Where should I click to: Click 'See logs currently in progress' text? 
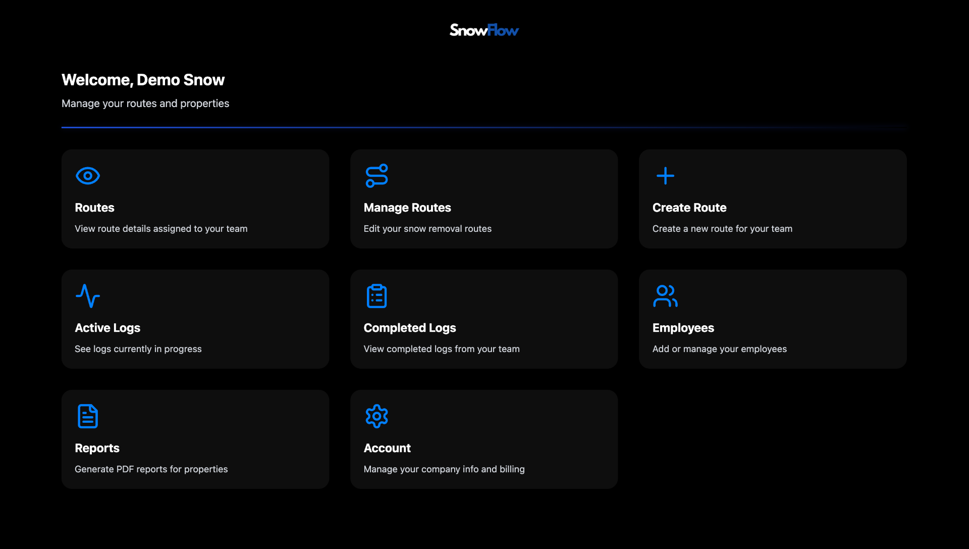pos(138,349)
